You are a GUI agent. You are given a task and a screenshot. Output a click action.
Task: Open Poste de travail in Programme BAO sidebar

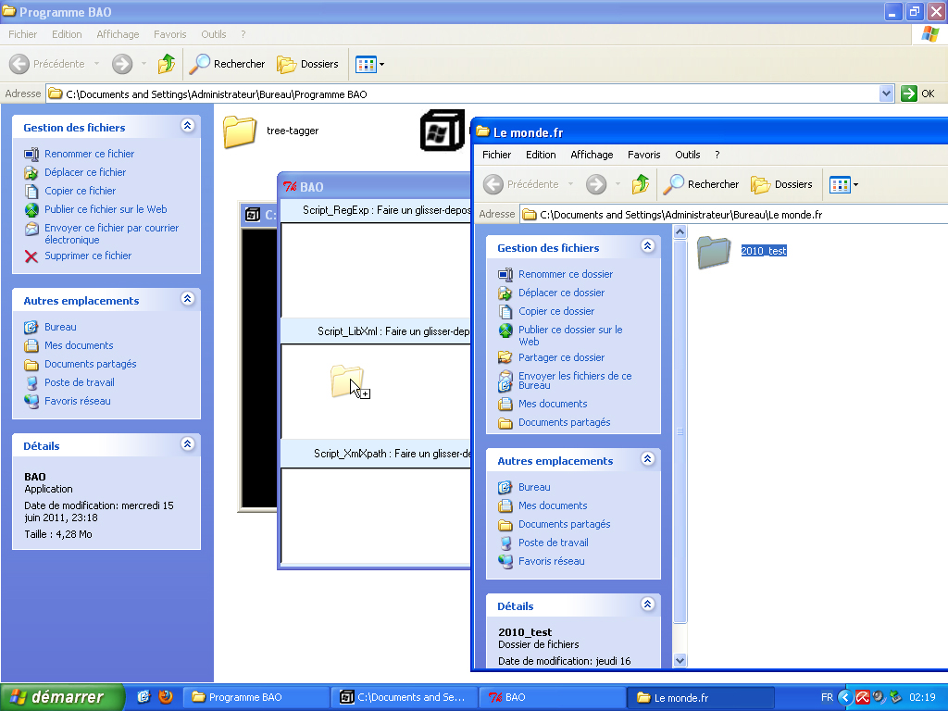point(80,382)
